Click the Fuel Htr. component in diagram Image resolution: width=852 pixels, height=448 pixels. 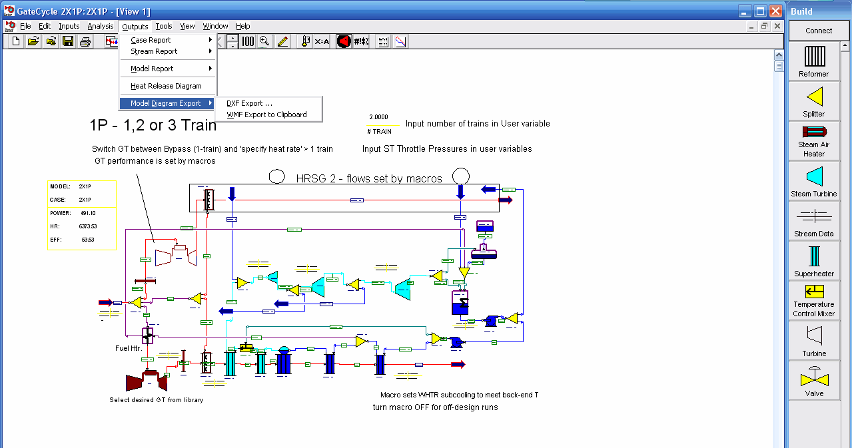(x=147, y=336)
